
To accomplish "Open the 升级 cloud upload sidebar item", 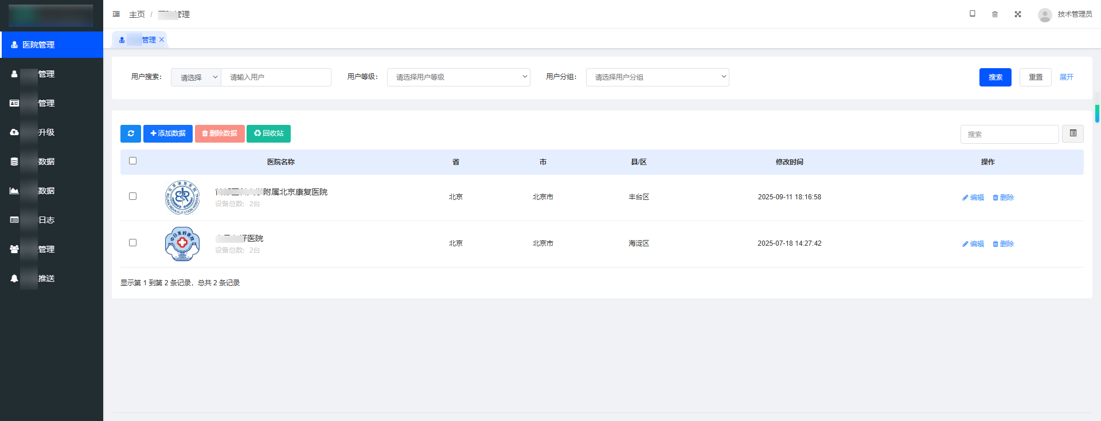I will (x=52, y=132).
